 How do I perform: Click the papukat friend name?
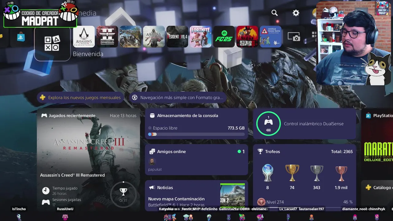coord(155,169)
